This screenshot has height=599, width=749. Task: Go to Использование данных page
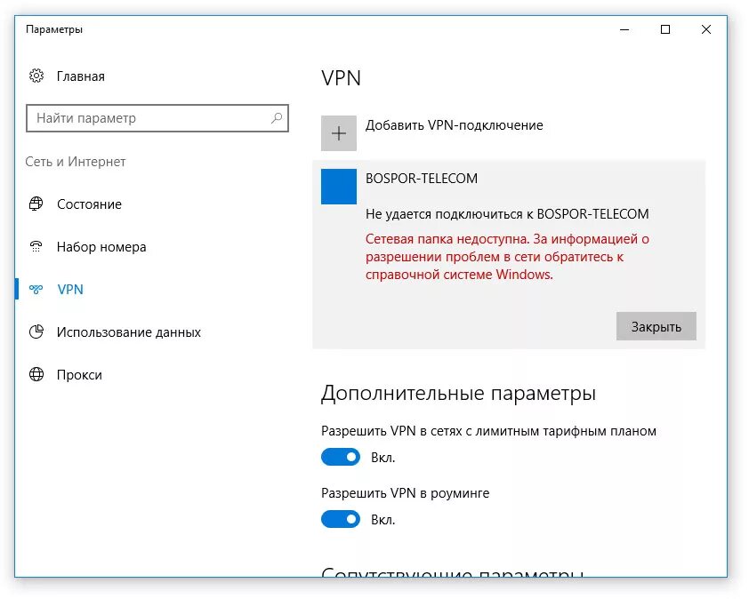click(129, 332)
